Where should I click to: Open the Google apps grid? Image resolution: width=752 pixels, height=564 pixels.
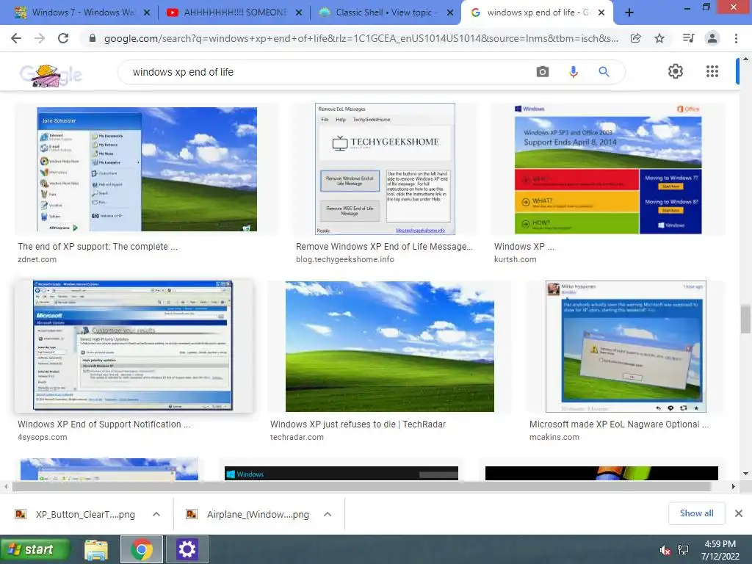tap(712, 71)
